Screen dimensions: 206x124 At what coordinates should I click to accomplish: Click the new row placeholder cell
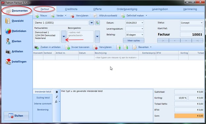click(x=116, y=57)
